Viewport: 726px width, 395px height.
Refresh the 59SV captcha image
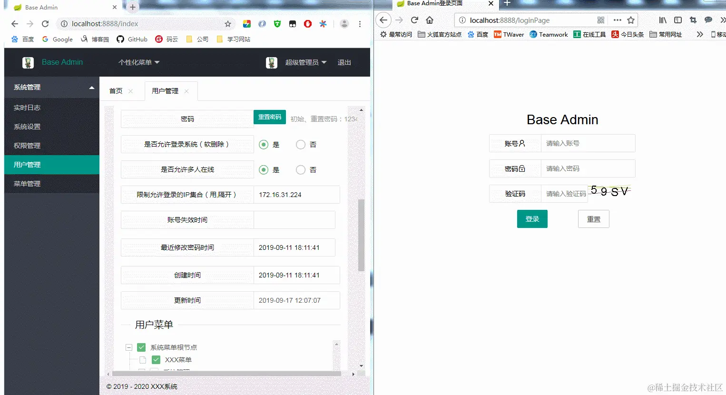pyautogui.click(x=609, y=191)
